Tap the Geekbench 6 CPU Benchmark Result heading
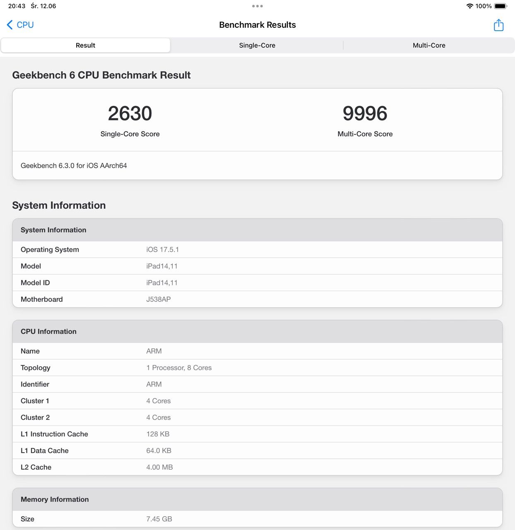 pyautogui.click(x=101, y=75)
